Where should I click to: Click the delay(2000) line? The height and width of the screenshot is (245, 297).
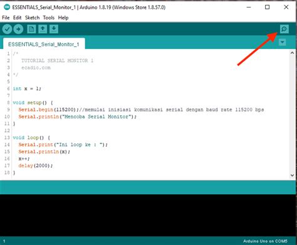[x=36, y=165]
